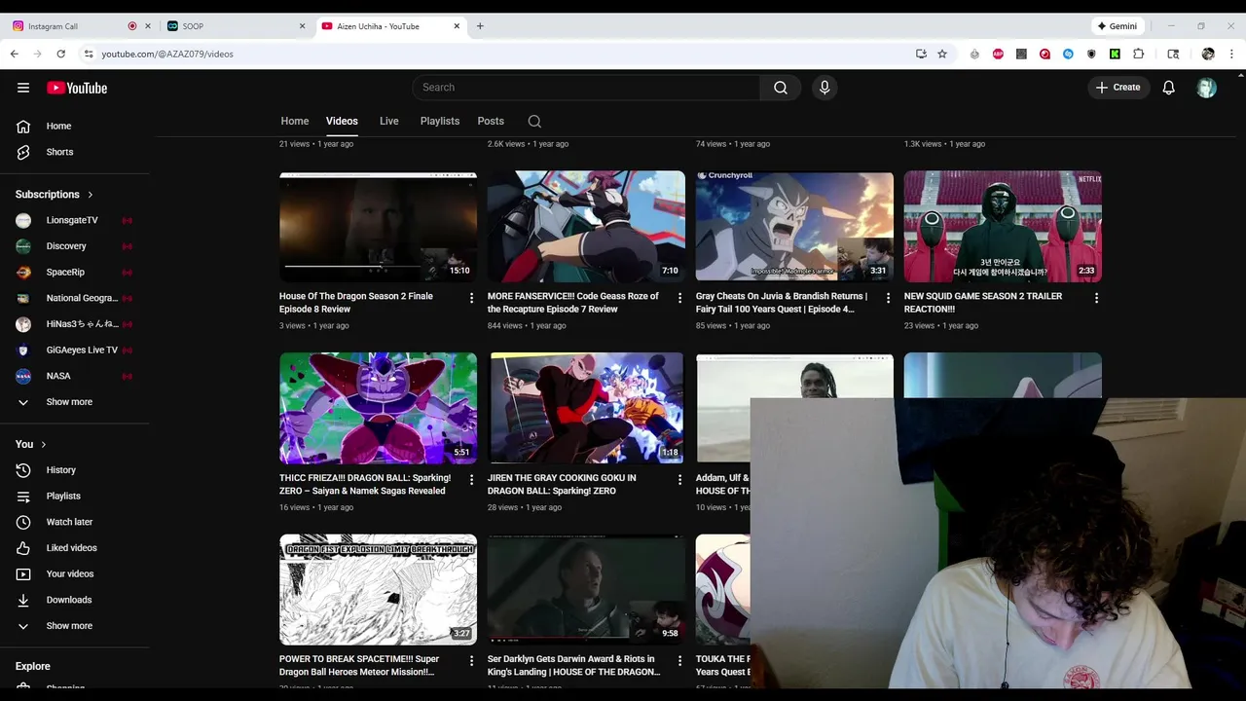Go back in the browser
This screenshot has width=1246, height=701.
pyautogui.click(x=15, y=54)
